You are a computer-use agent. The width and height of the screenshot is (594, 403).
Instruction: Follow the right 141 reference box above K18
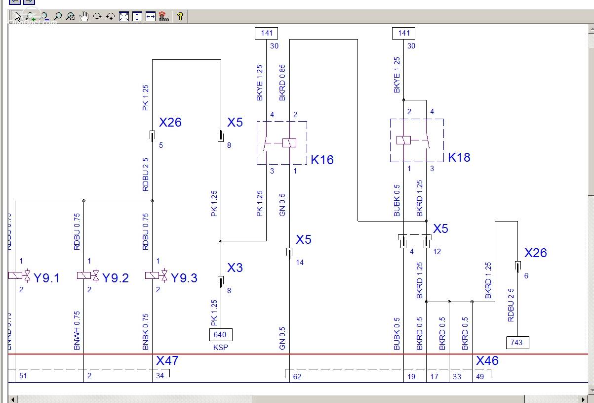404,33
